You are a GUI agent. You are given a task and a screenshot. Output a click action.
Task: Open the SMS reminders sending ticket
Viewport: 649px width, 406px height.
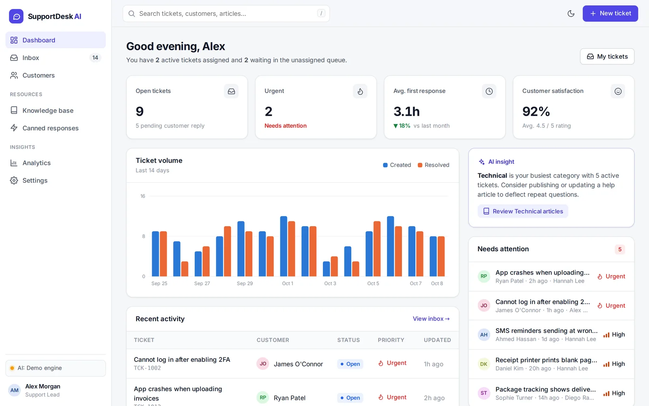(551, 335)
